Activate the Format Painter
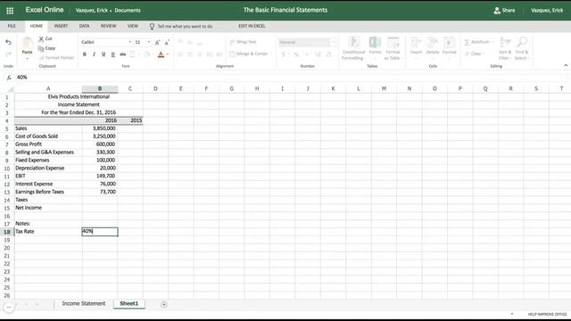Viewport: 571px width, 321px height. (x=56, y=57)
